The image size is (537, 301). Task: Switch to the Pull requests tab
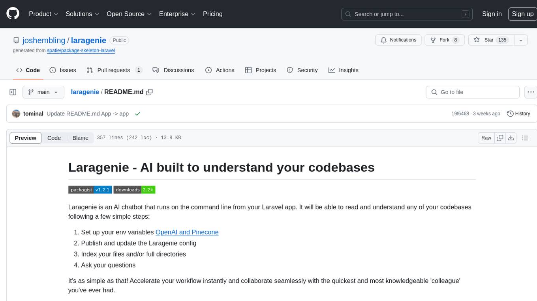115,70
